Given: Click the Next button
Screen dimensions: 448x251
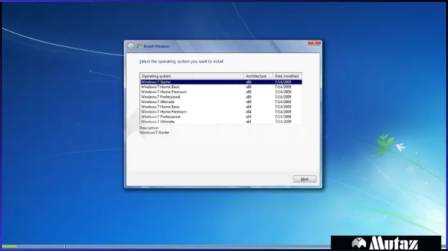Looking at the screenshot, I should click(305, 179).
